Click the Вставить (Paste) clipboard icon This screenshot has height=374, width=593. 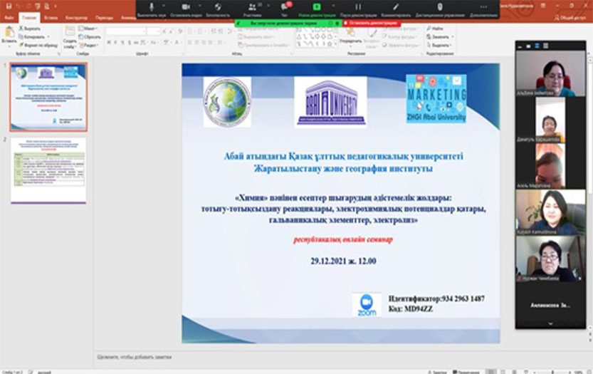pos(9,33)
